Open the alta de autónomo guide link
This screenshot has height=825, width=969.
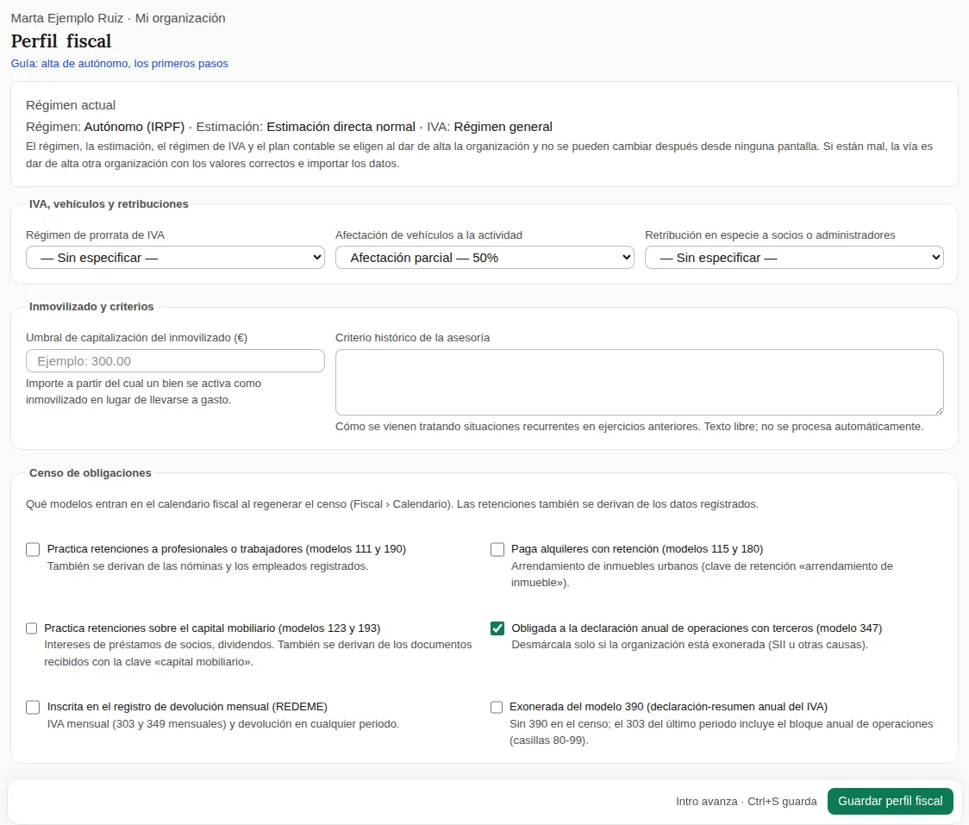click(x=119, y=64)
